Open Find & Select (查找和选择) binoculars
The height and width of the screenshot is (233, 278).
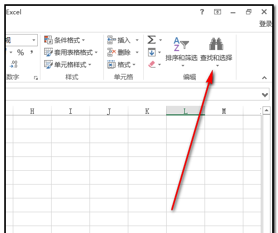[216, 52]
